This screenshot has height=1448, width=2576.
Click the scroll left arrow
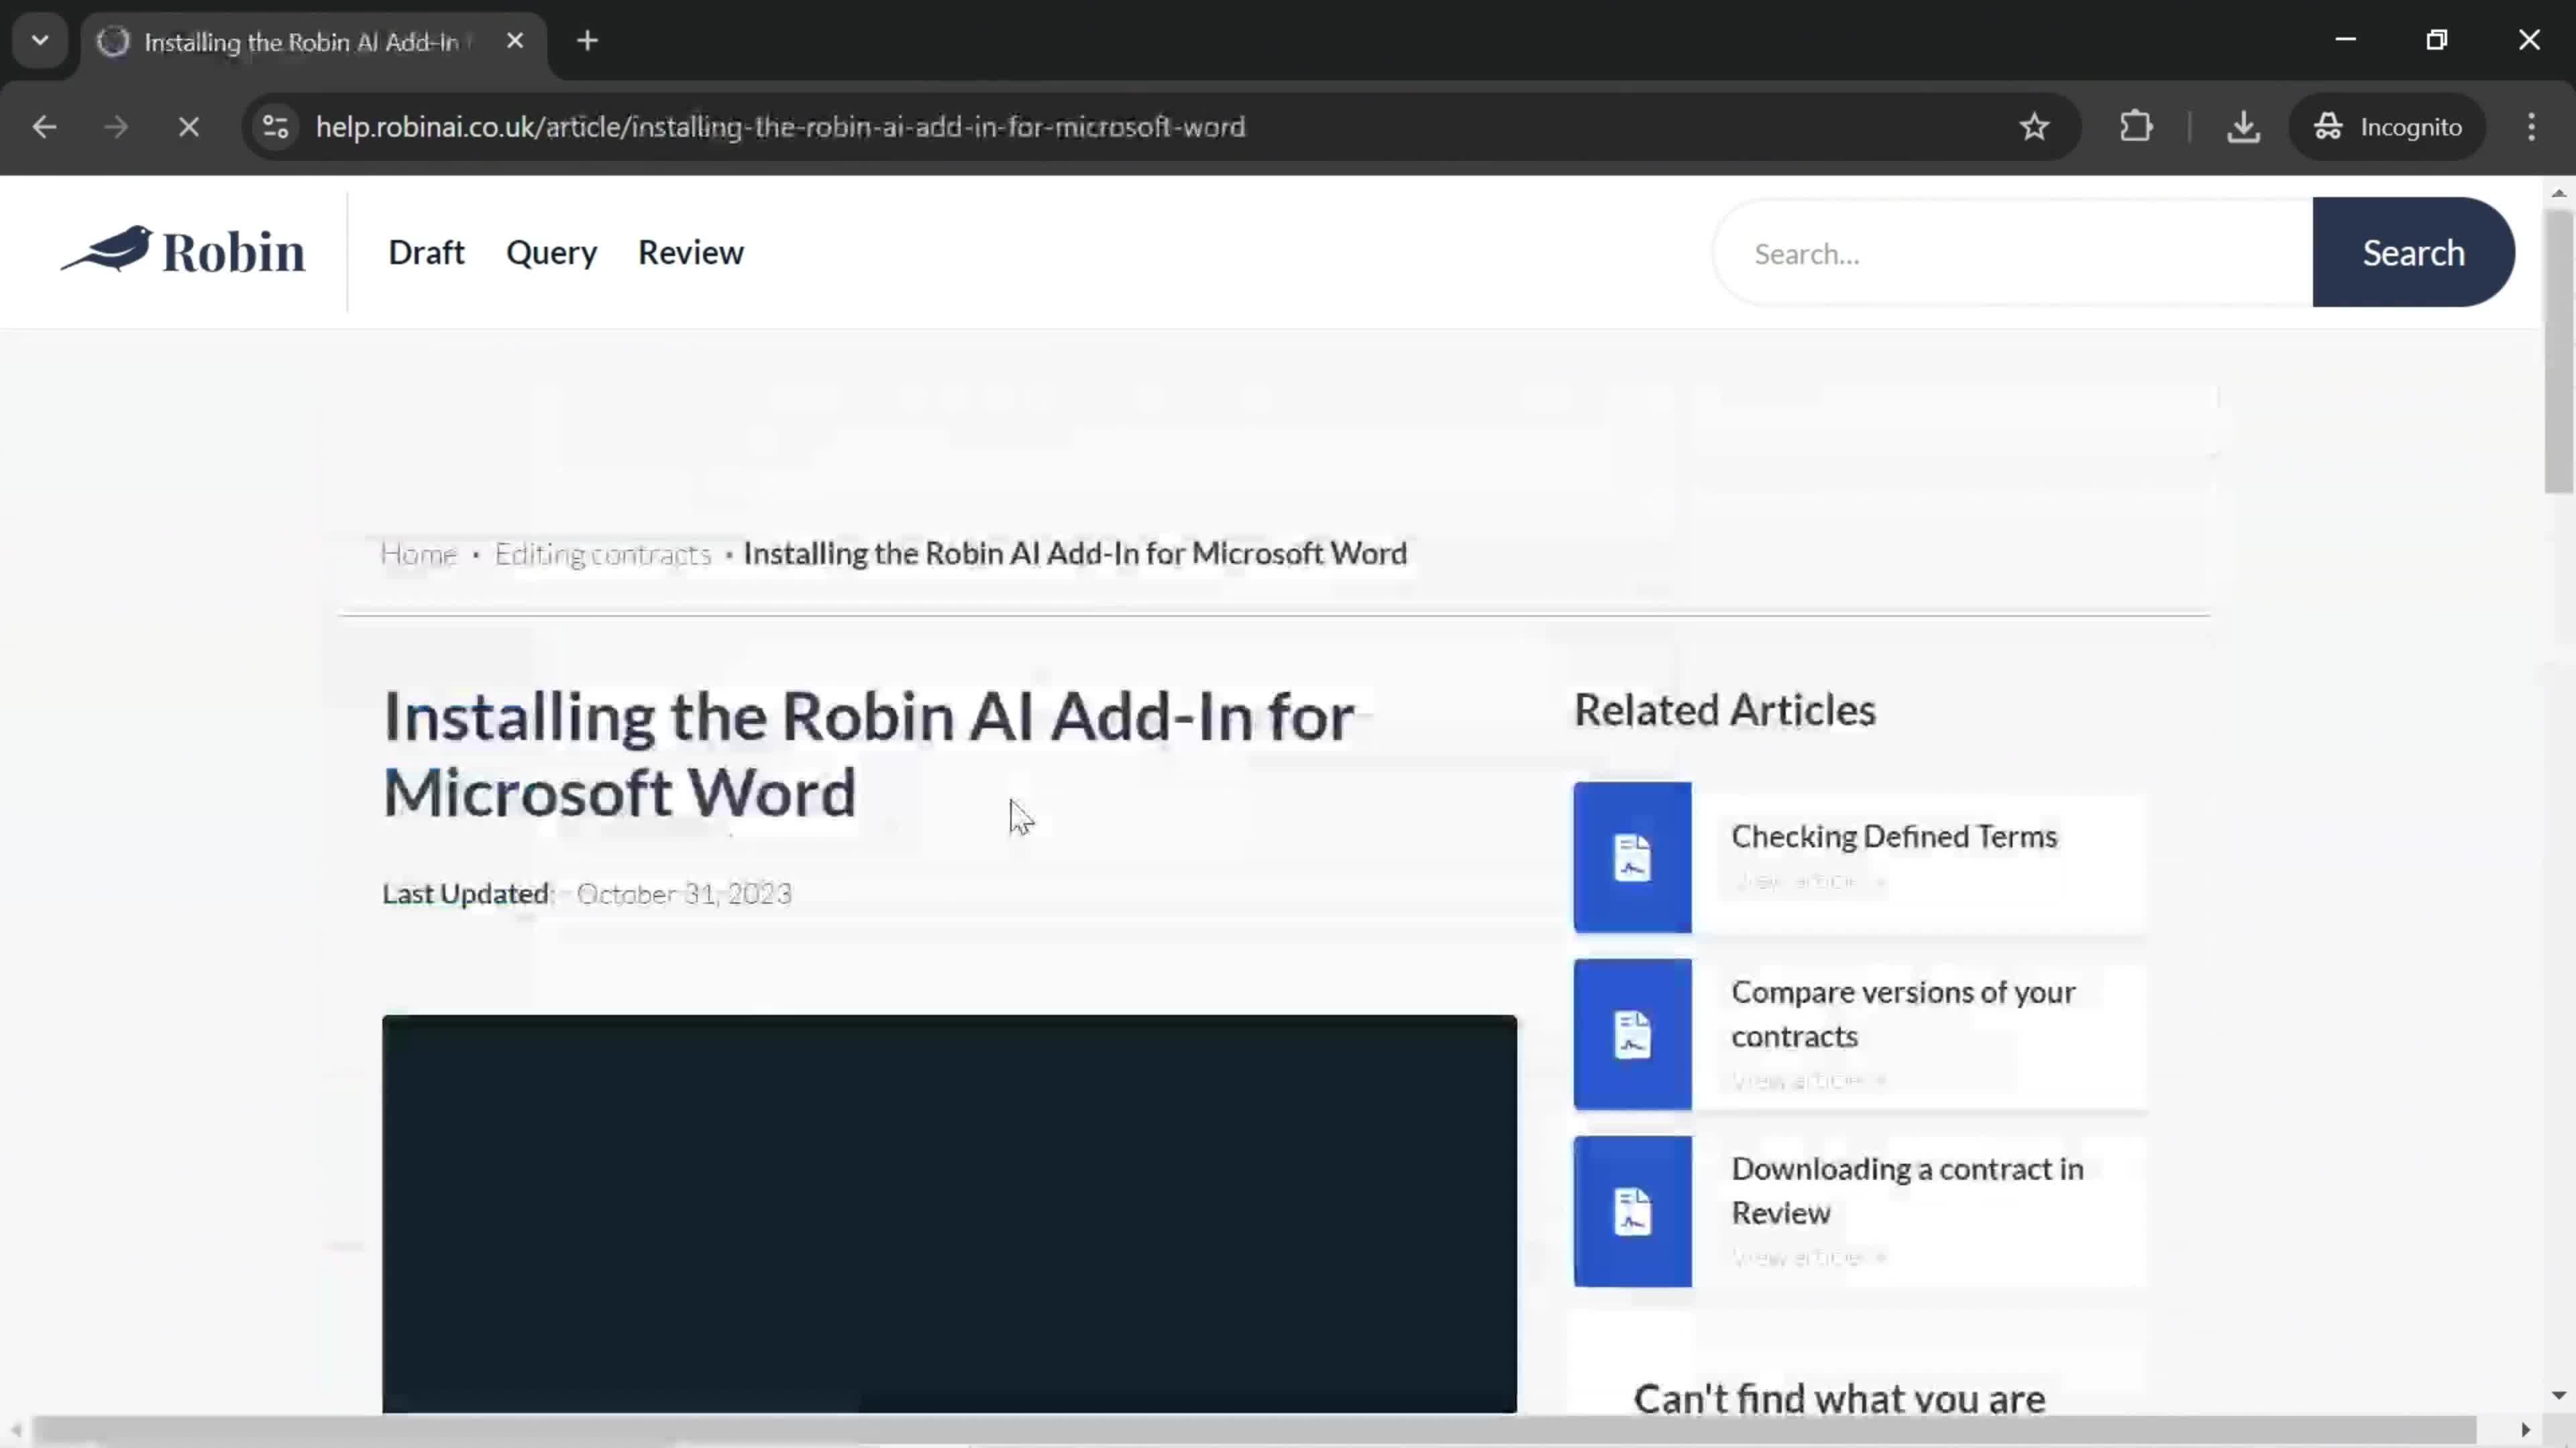[x=15, y=1430]
